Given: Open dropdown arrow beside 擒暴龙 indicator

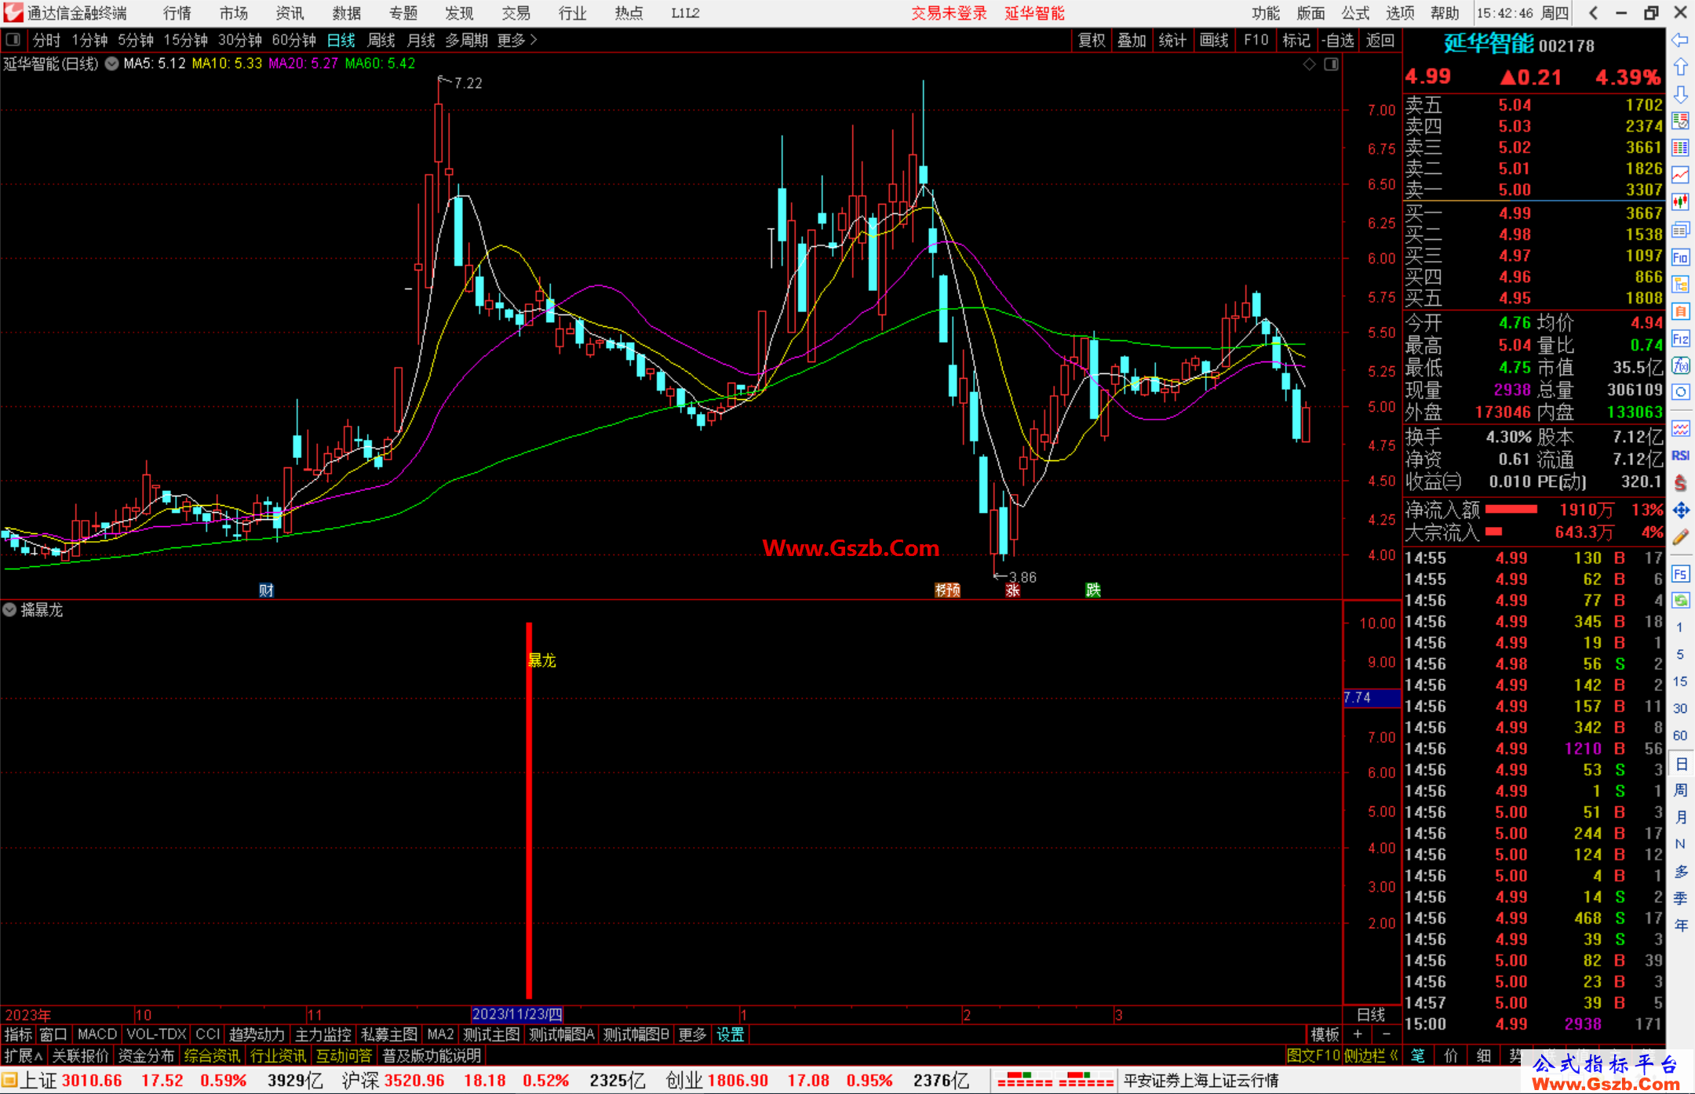Looking at the screenshot, I should (x=9, y=609).
